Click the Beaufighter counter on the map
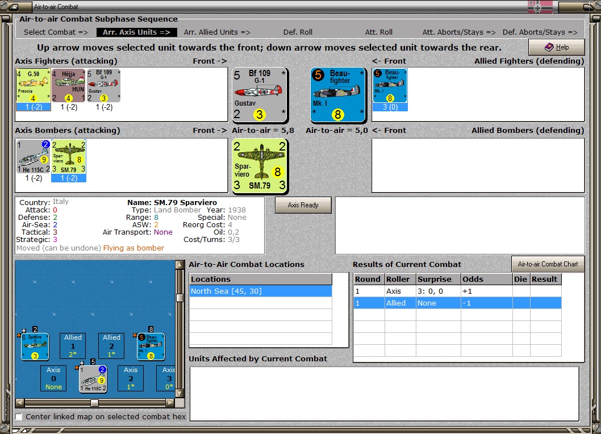Screen dimensions: 601x434 151,346
